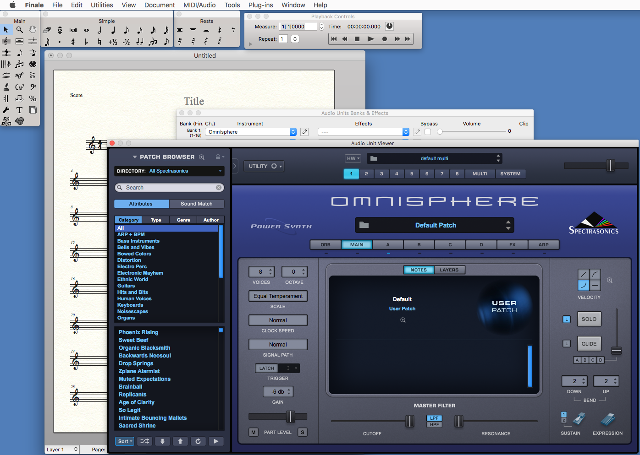Viewport: 640px width, 455px height.
Task: Step to next patch with down arrow
Action: (x=162, y=441)
